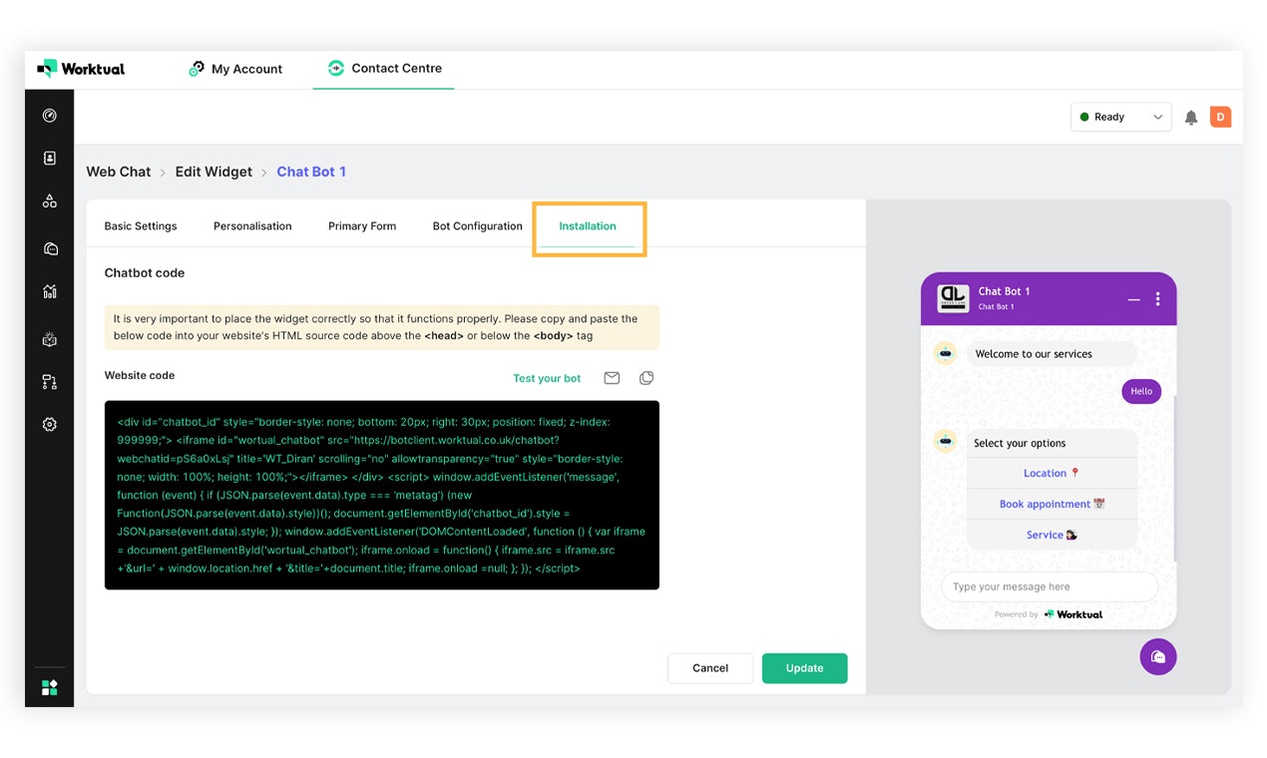This screenshot has width=1267, height=758.
Task: Click the 'Select your options' text
Action: [x=1020, y=444]
